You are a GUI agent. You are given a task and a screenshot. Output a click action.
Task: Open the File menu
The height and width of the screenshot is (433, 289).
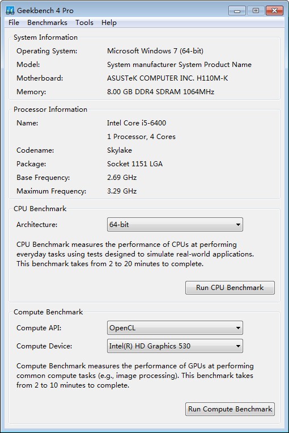click(x=14, y=23)
